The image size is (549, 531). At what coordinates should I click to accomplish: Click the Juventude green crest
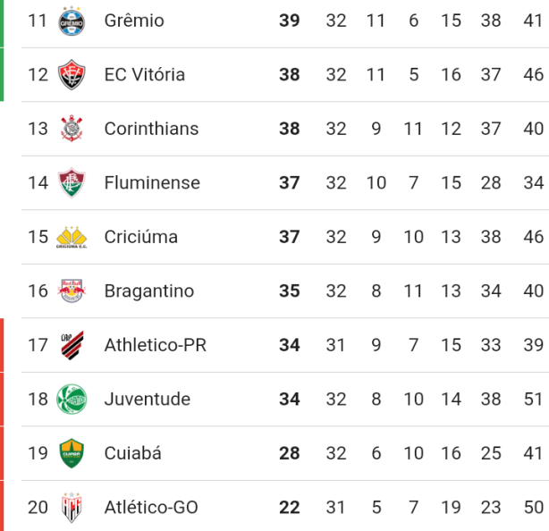pos(72,399)
